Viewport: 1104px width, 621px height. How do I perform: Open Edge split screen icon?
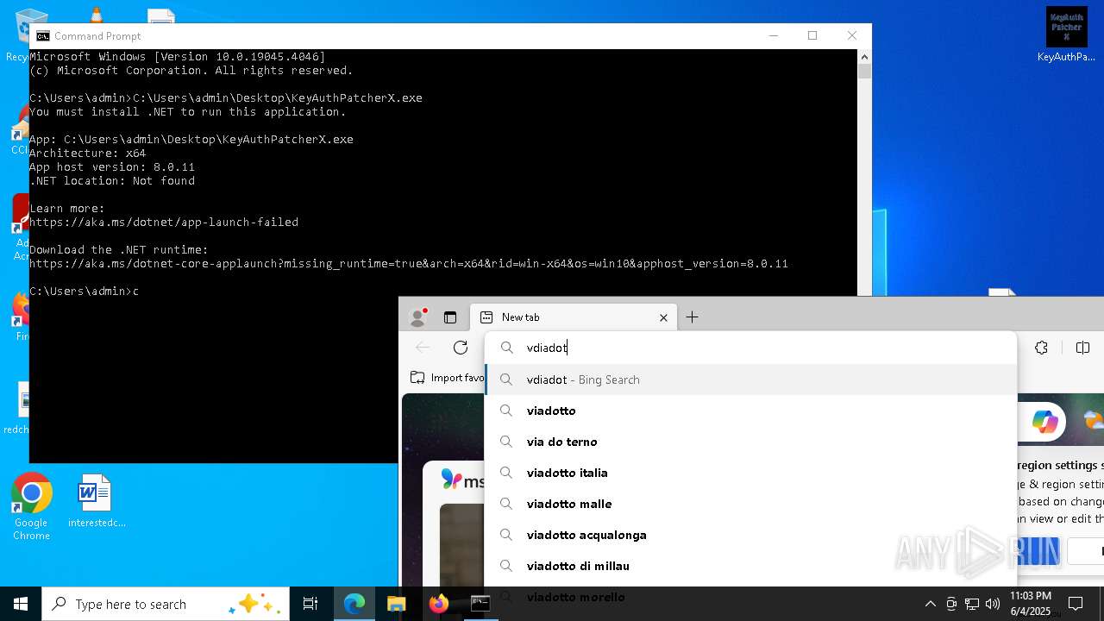[x=1083, y=348]
